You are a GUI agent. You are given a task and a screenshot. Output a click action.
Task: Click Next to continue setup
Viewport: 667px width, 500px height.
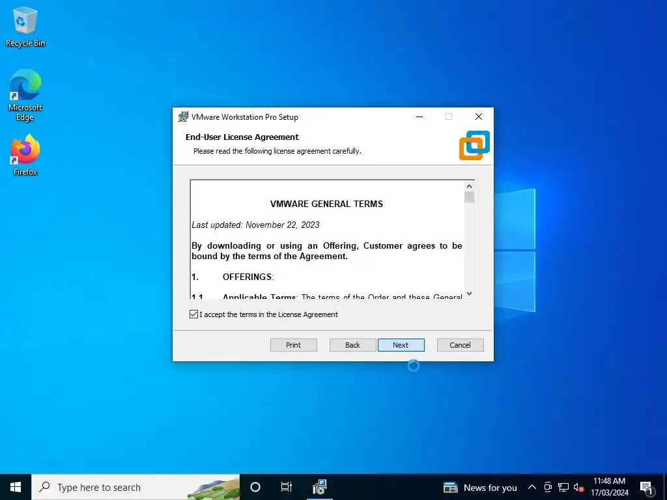(401, 345)
